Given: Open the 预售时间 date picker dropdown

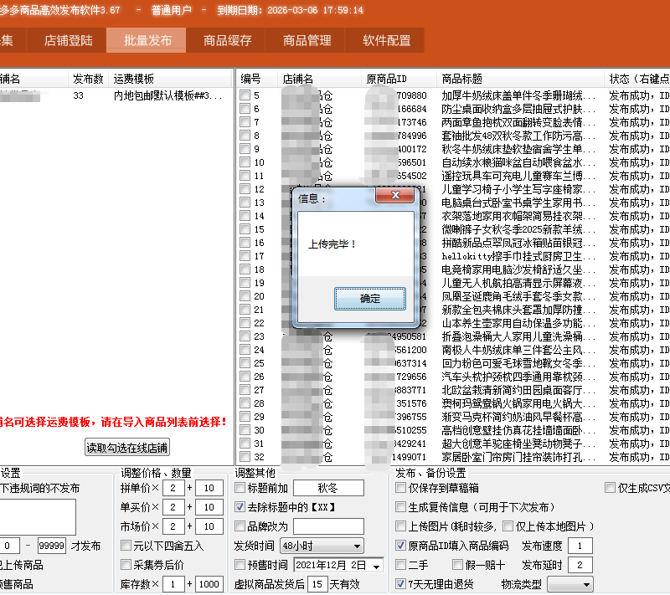Looking at the screenshot, I should [x=376, y=566].
